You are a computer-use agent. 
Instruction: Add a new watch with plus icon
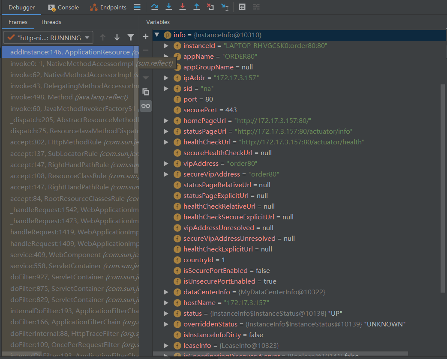146,36
